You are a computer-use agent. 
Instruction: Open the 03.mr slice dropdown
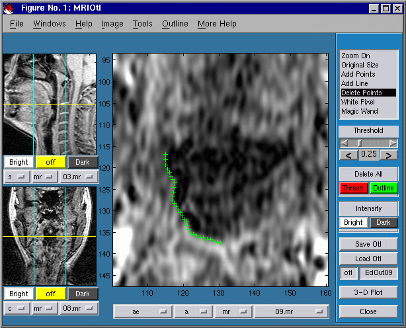click(x=79, y=177)
